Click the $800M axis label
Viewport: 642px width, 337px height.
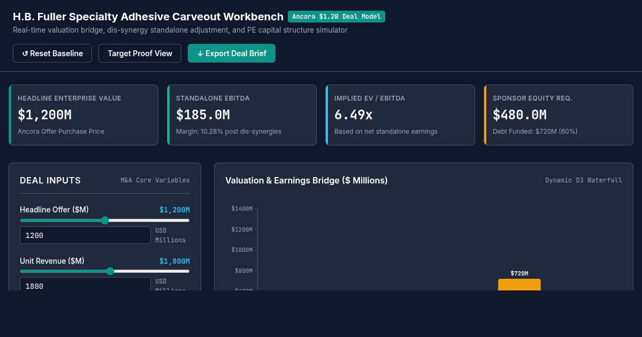point(243,271)
